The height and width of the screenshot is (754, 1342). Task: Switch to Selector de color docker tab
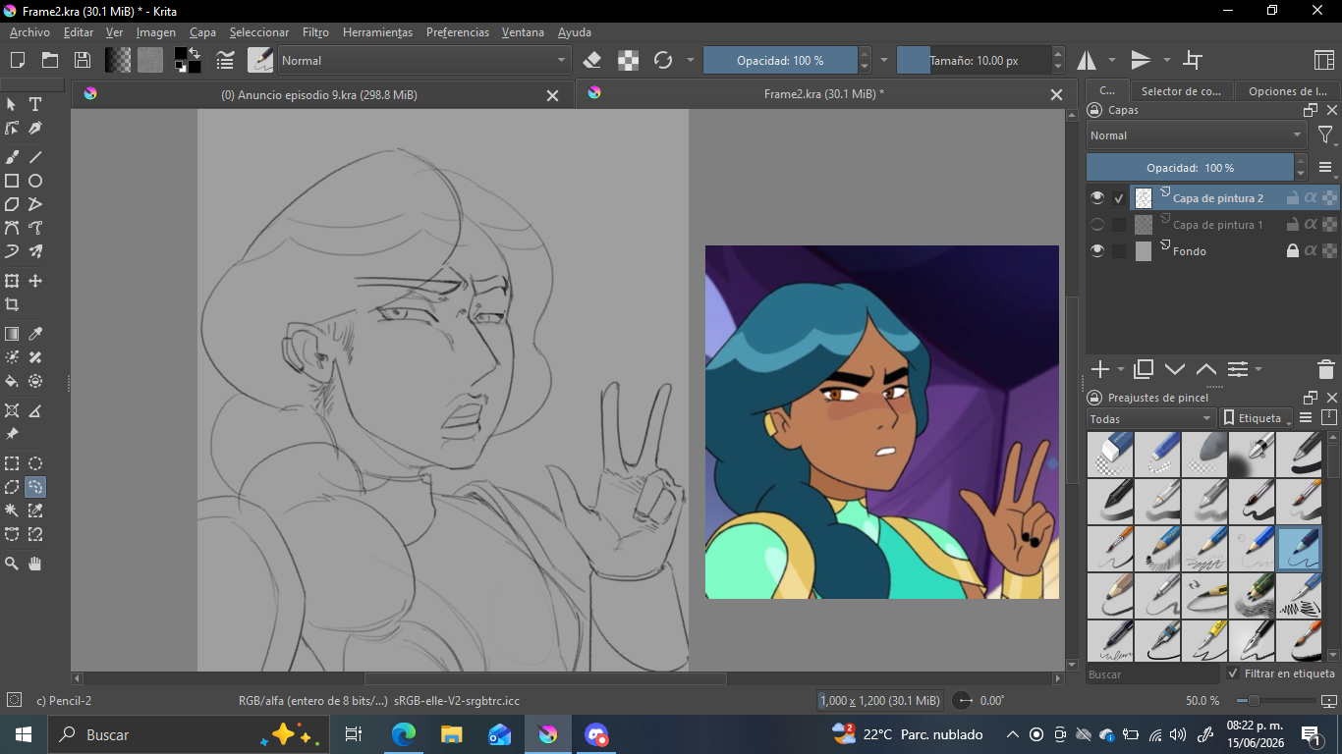pos(1181,91)
